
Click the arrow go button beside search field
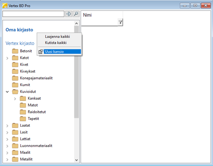pyautogui.click(x=68, y=14)
